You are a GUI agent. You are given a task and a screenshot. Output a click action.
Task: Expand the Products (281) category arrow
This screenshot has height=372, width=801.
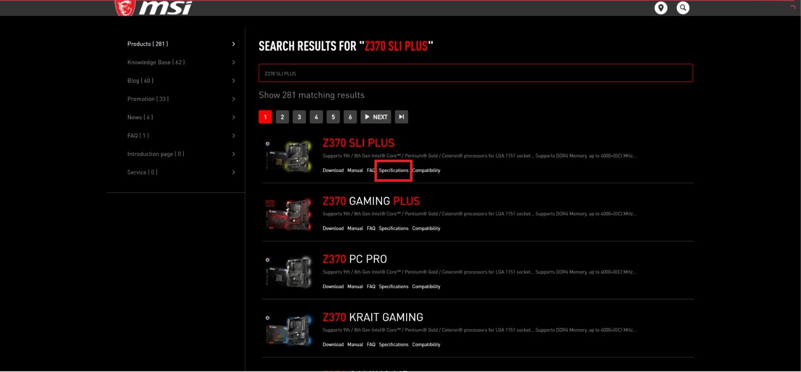(234, 44)
